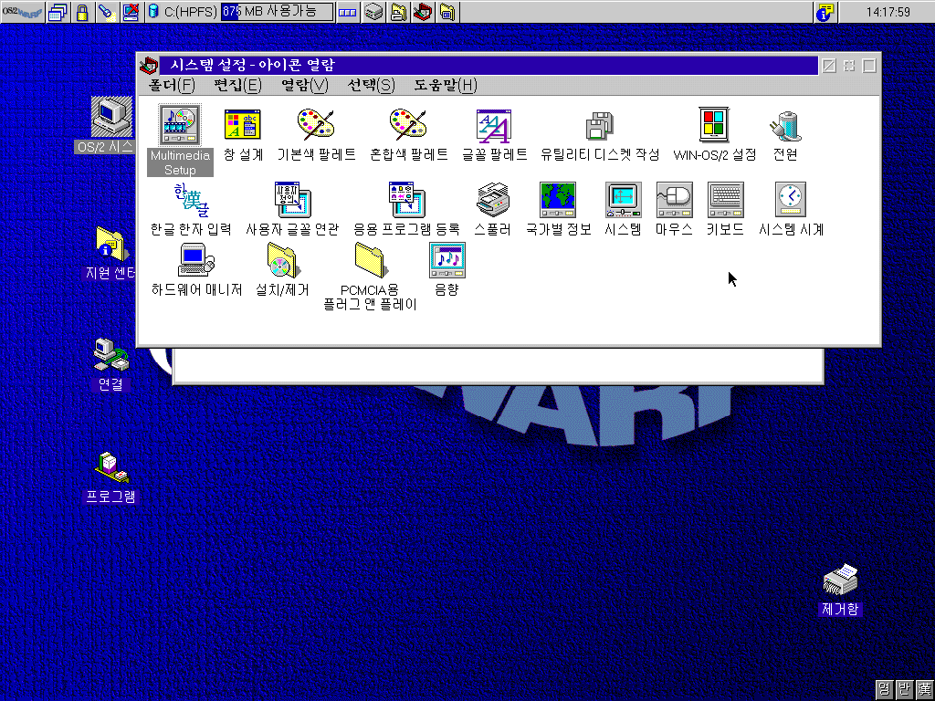This screenshot has width=935, height=701.
Task: Open the 편집(E) menu
Action: [x=237, y=85]
